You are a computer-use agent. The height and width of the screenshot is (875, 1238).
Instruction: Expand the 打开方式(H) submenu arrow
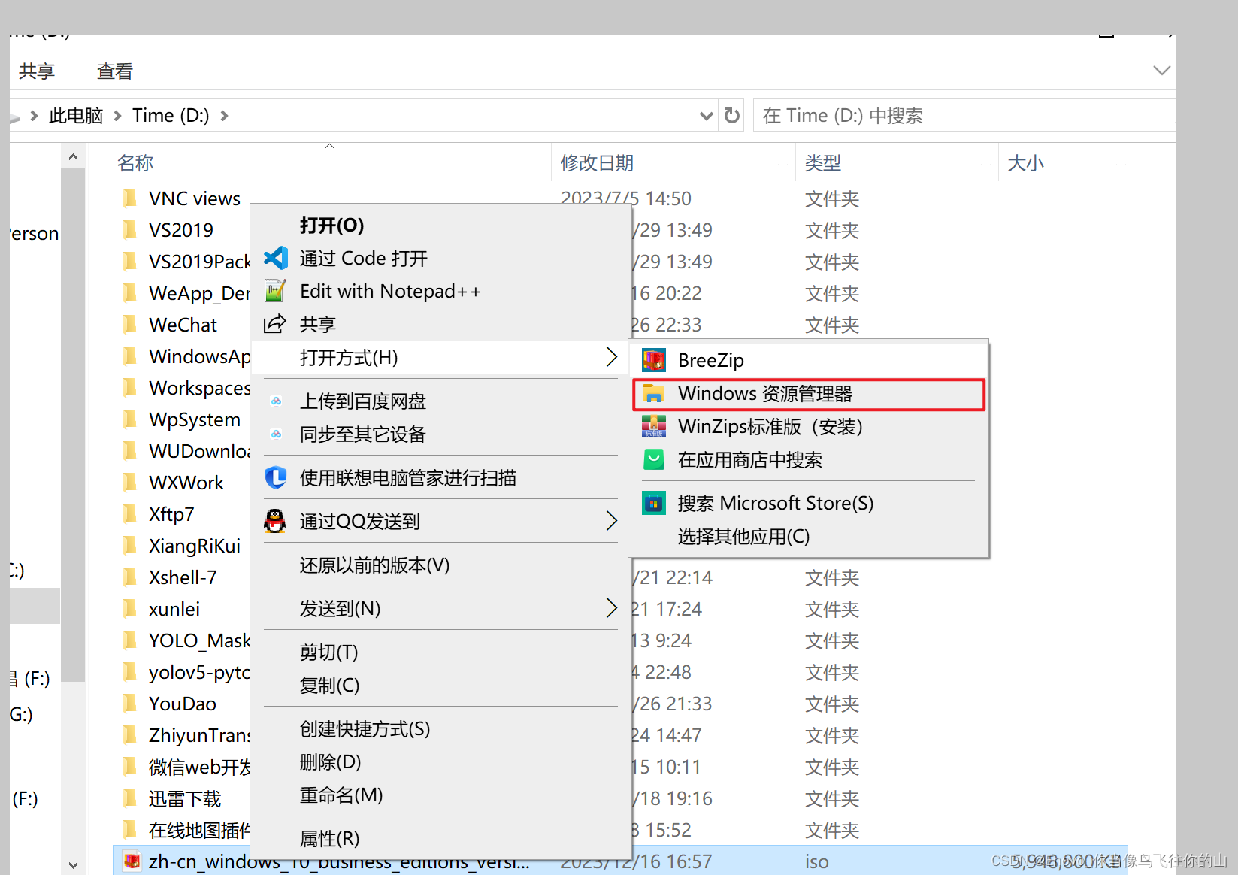point(611,357)
